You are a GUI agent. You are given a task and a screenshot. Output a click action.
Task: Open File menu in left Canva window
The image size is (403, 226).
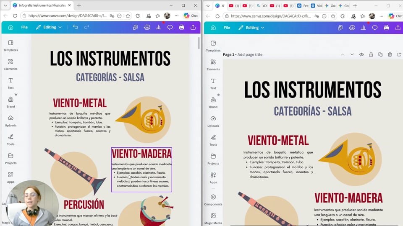click(x=24, y=27)
